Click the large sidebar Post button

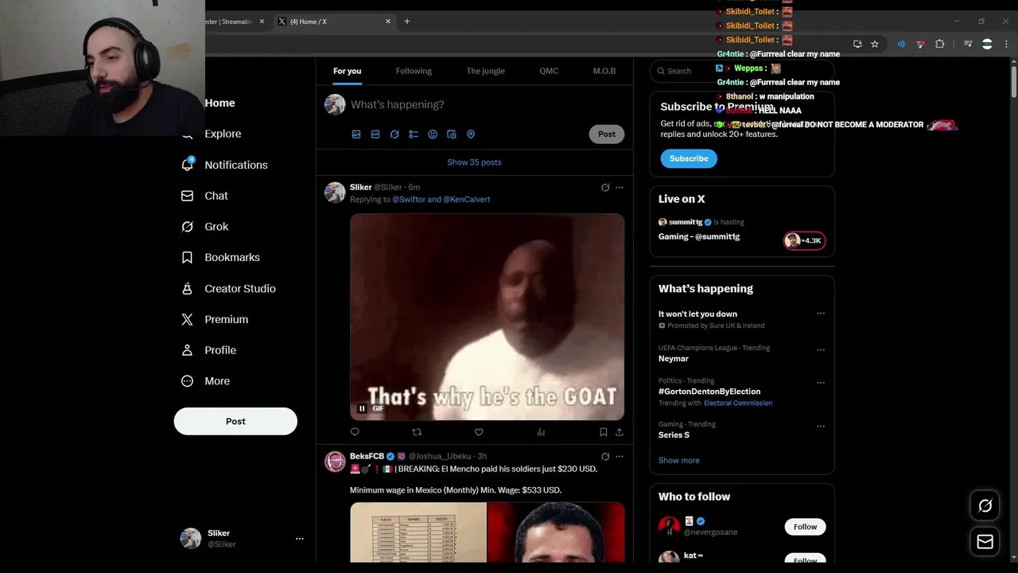(235, 421)
